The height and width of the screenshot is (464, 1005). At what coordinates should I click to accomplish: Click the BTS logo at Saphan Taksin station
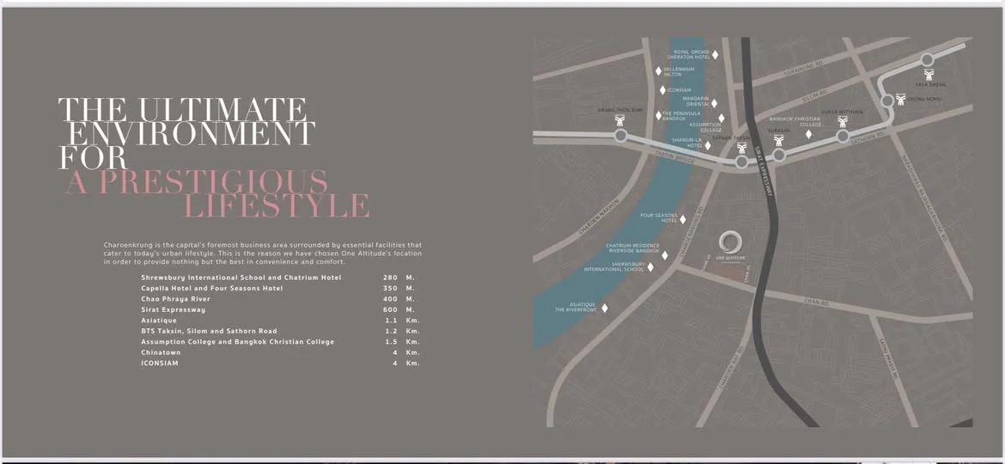[741, 148]
